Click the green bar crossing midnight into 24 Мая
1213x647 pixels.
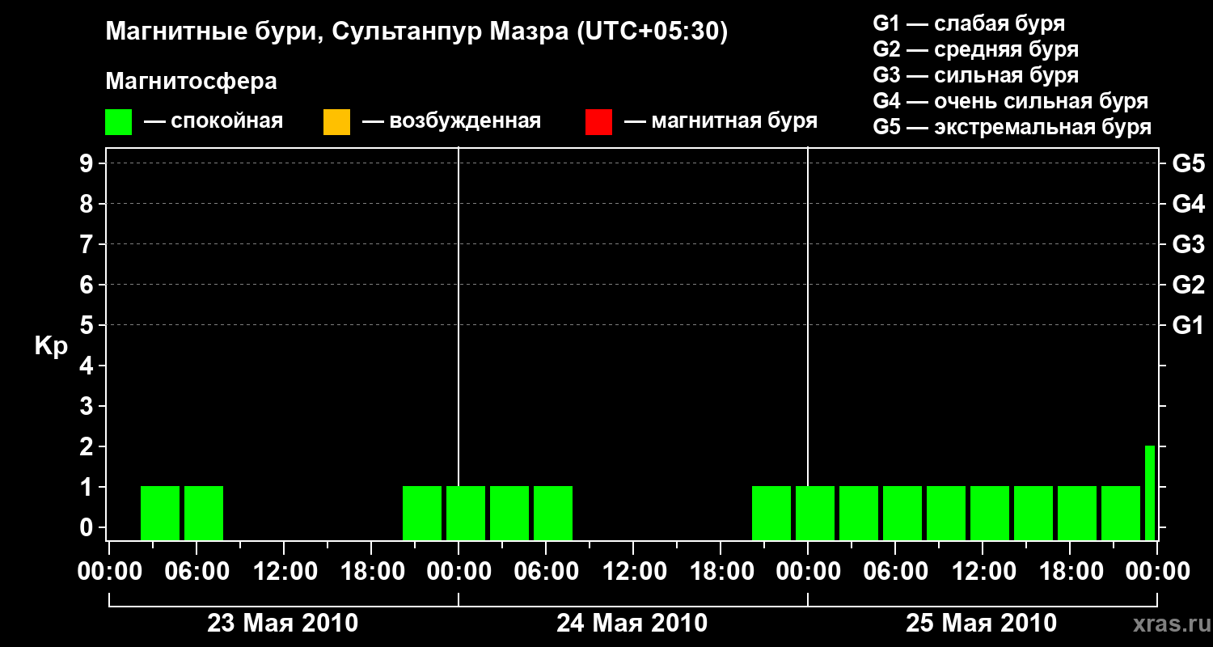(466, 513)
